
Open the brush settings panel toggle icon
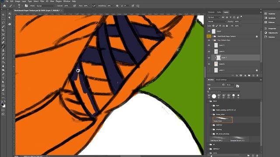click(26, 6)
